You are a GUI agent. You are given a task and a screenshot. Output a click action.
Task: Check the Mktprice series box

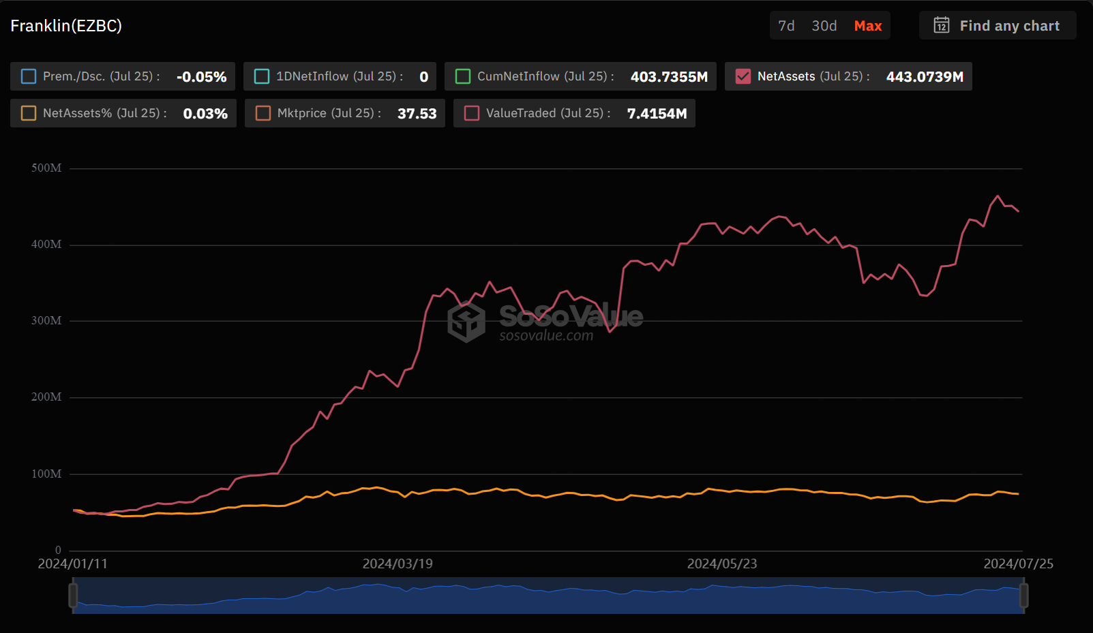[263, 113]
